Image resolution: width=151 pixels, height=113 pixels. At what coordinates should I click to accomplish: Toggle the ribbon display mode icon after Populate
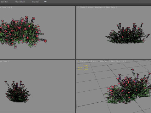tap(45, 2)
